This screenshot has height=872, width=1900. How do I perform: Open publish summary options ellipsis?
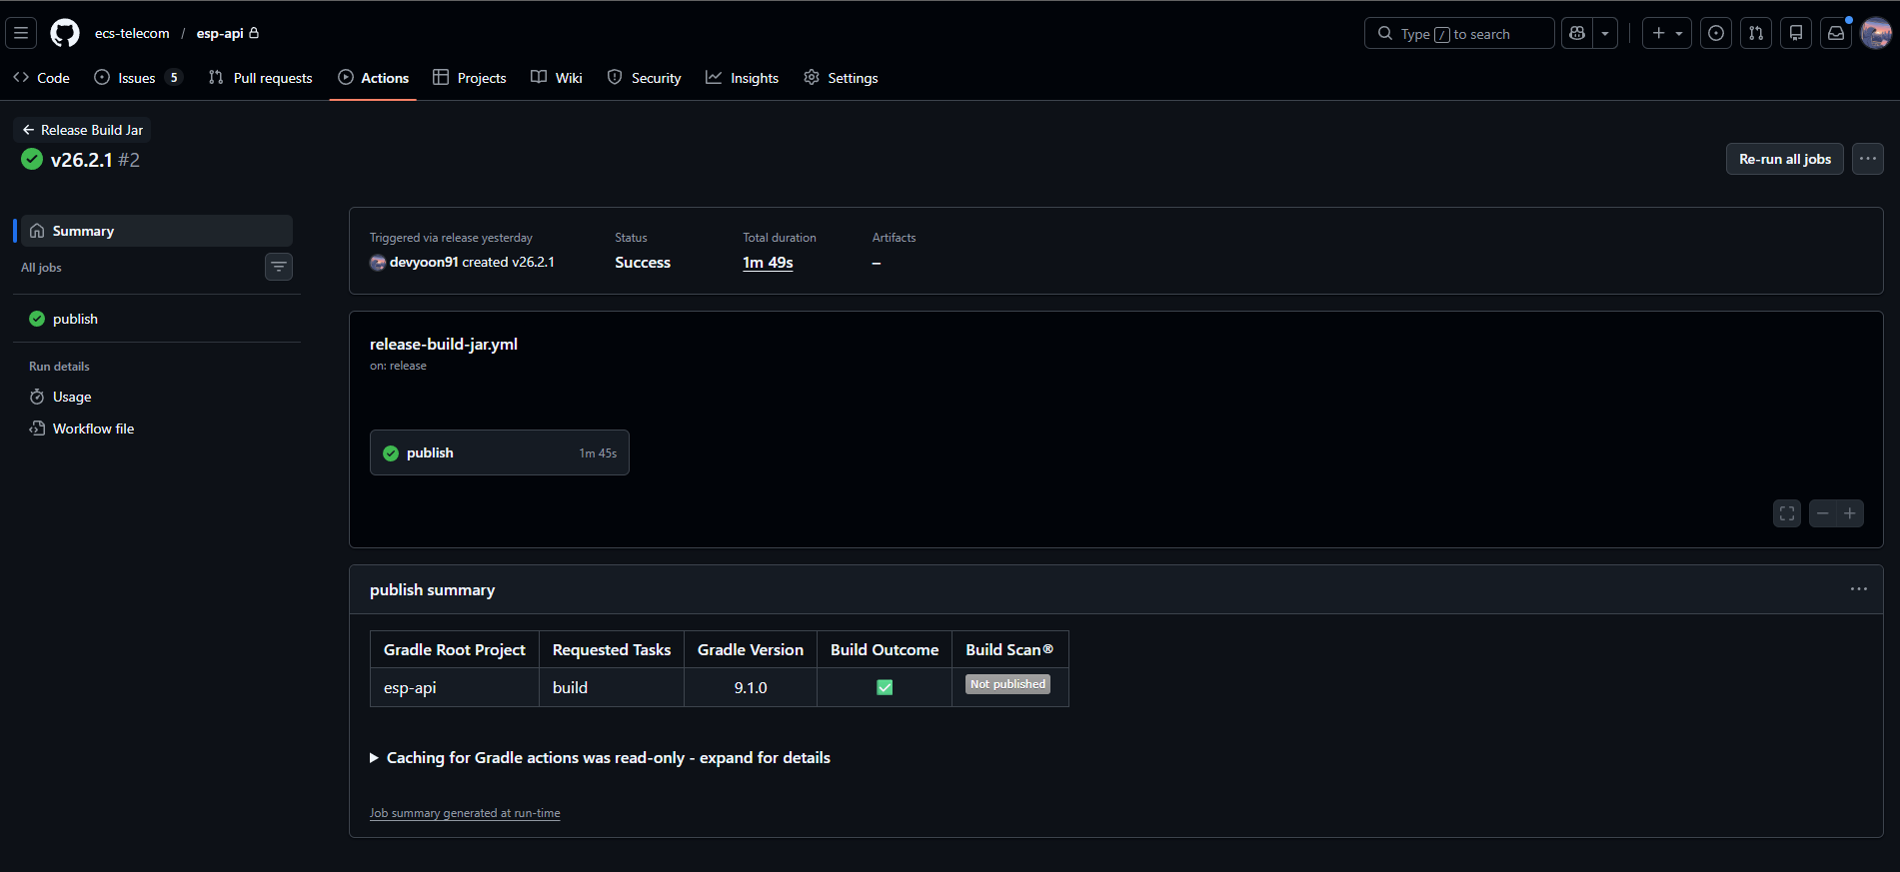click(1859, 589)
